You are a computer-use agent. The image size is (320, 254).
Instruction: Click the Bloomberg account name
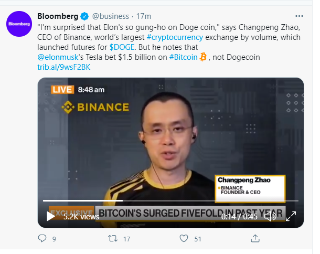tap(58, 16)
